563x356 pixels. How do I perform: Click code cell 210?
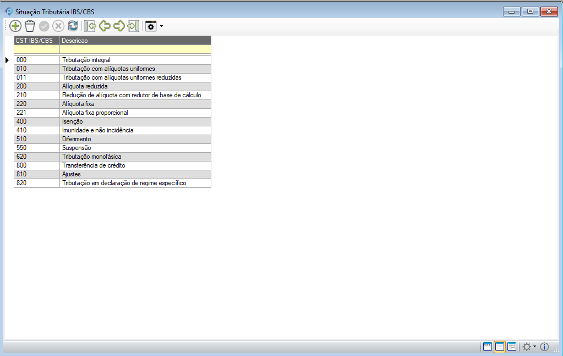pyautogui.click(x=37, y=95)
